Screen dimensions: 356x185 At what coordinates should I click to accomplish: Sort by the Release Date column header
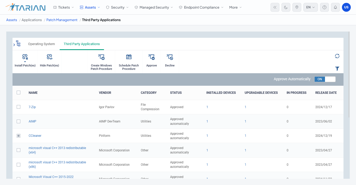point(326,93)
